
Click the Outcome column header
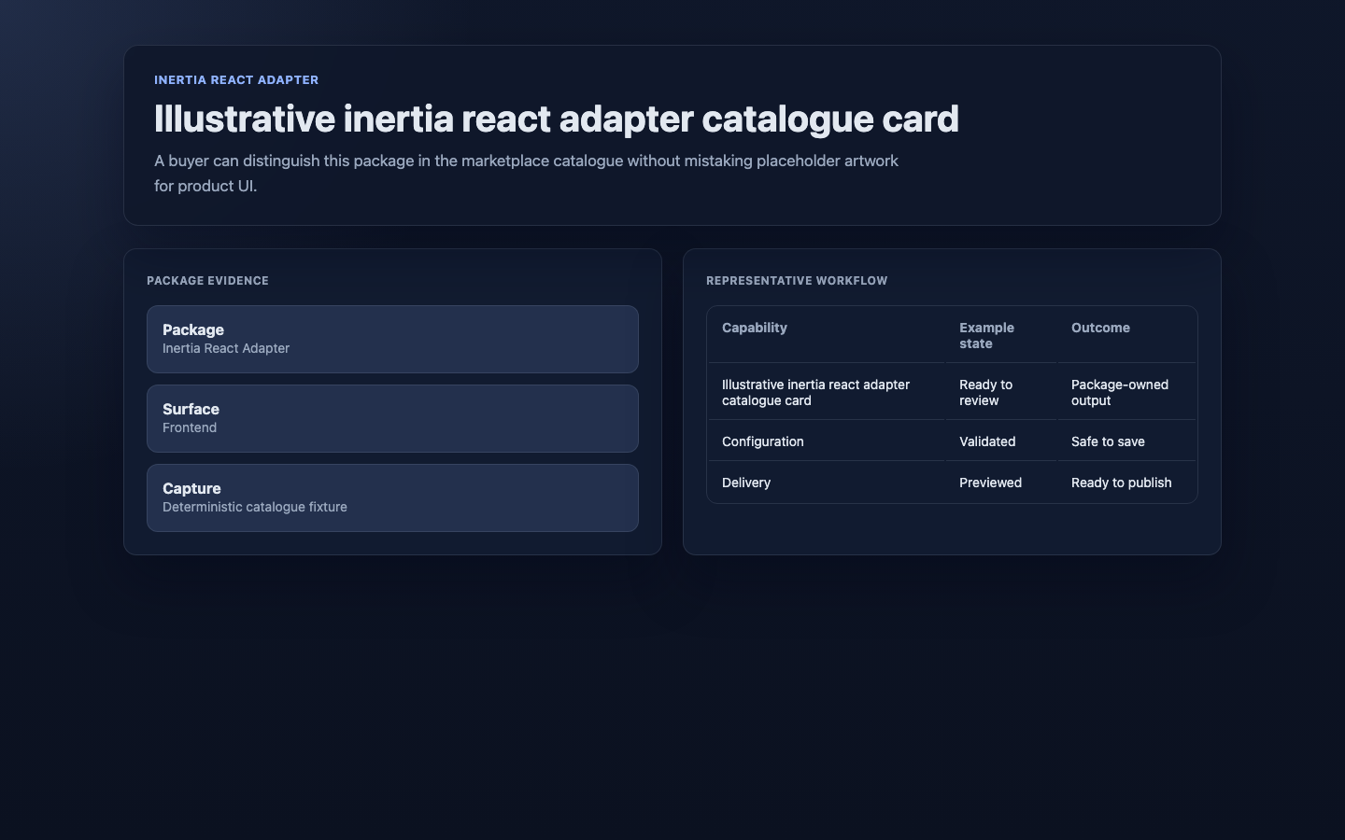1126,335
